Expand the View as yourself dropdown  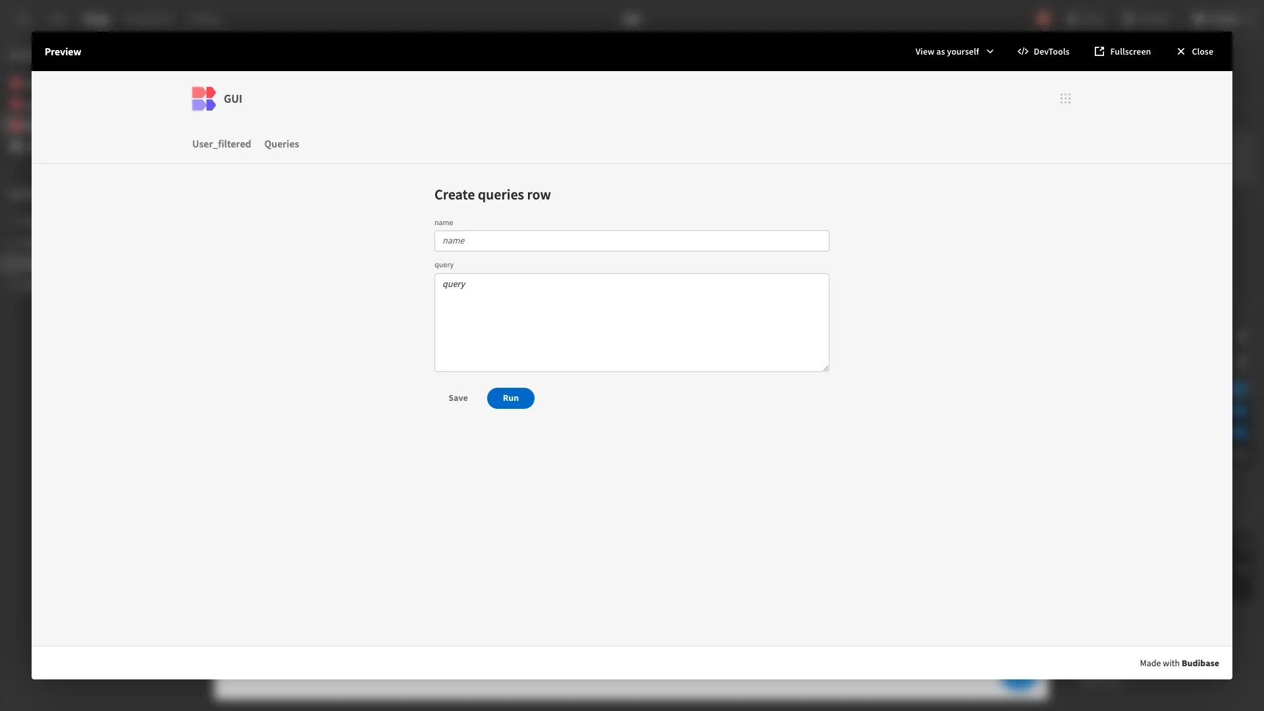click(954, 51)
